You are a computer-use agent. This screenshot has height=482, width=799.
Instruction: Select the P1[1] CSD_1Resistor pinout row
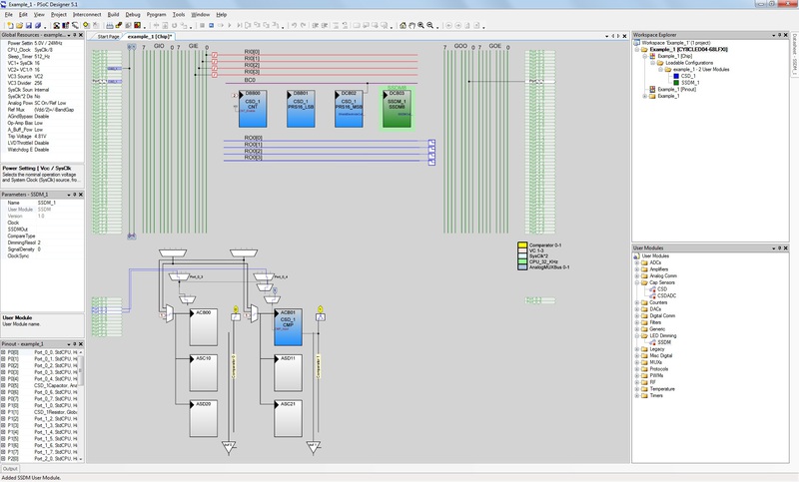click(39, 412)
